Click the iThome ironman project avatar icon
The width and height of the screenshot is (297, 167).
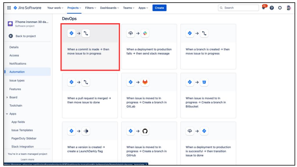[x=10, y=24]
